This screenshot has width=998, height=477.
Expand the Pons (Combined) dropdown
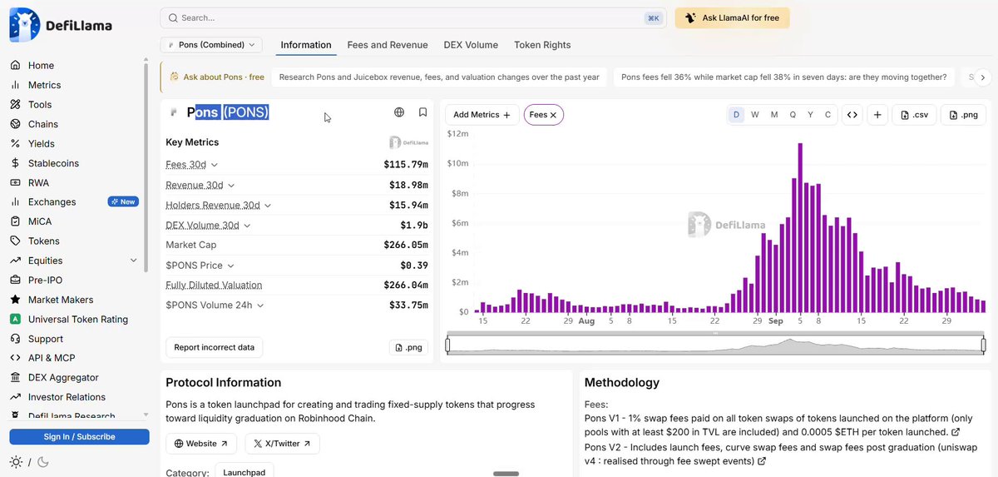[x=211, y=45]
